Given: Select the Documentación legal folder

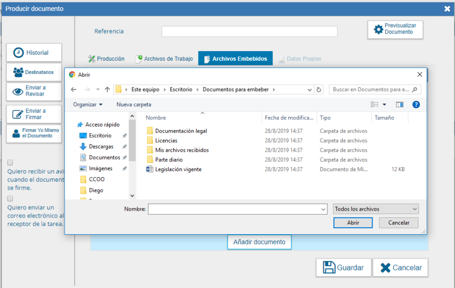Looking at the screenshot, I should click(181, 131).
